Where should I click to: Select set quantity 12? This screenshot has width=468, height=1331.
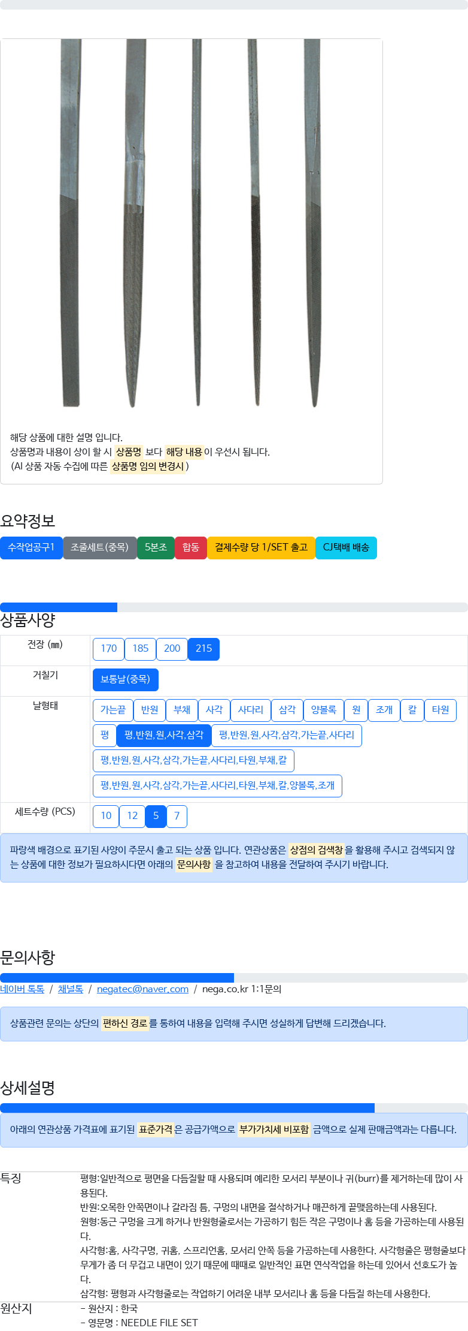tap(132, 816)
